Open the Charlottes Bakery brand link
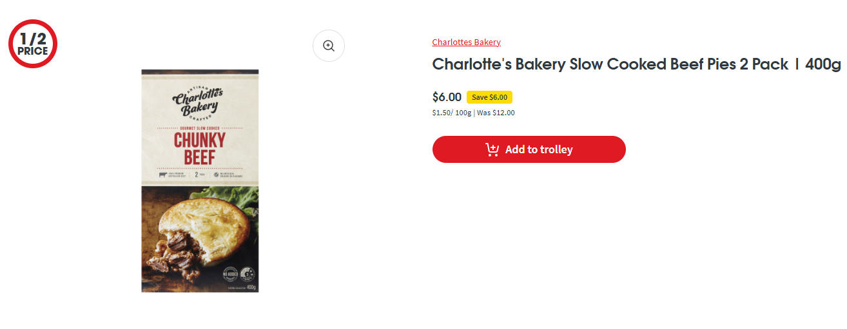The height and width of the screenshot is (329, 847). point(466,42)
